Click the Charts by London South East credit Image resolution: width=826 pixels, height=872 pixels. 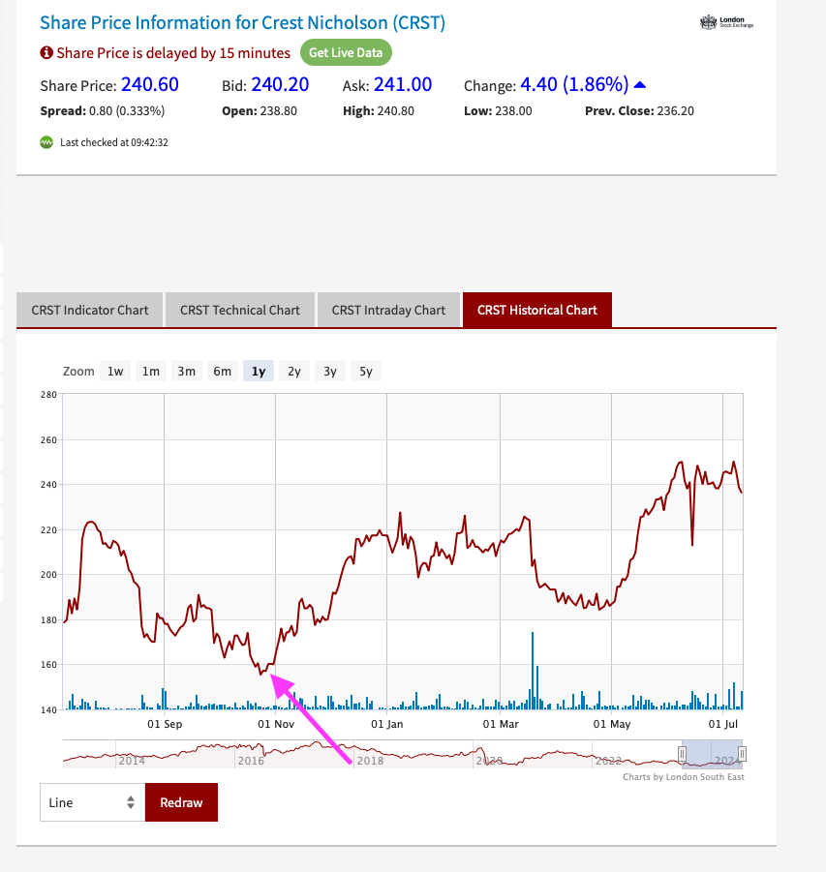pos(684,777)
